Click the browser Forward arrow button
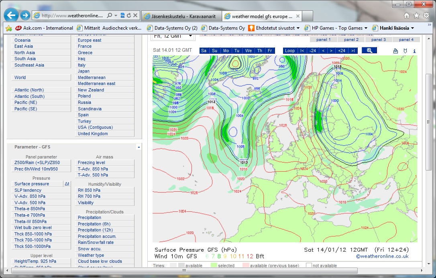 point(25,16)
